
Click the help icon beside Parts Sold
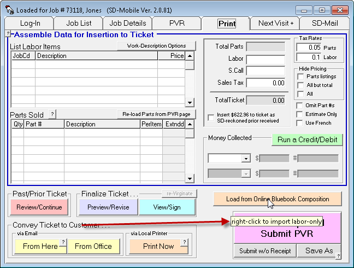click(x=52, y=114)
